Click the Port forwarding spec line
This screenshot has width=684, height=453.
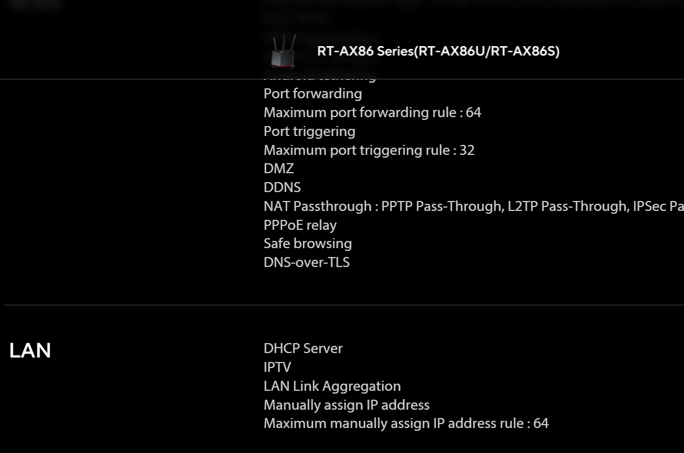[313, 93]
